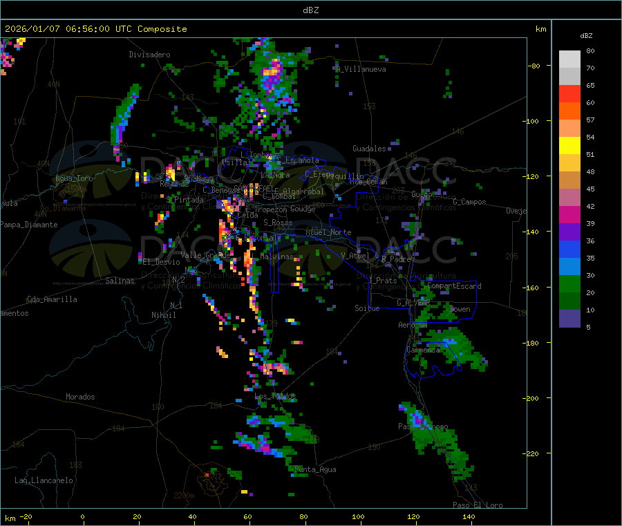
Task: Click the 'Nihuil' location label
Action: (164, 315)
